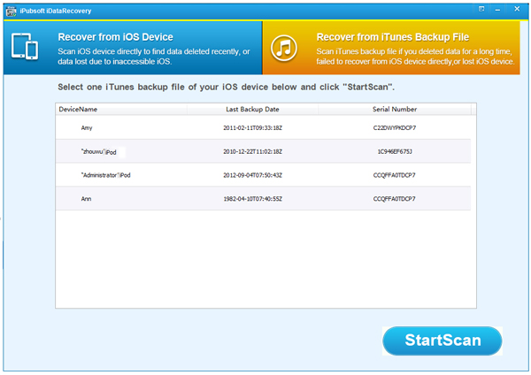Select the Amy backup row

tap(263, 127)
